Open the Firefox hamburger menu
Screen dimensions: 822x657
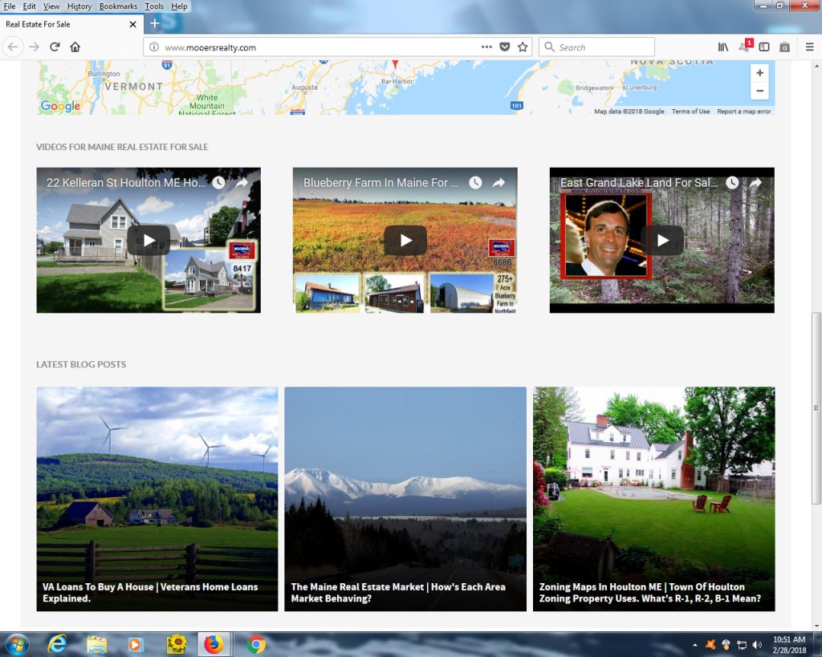tap(809, 47)
